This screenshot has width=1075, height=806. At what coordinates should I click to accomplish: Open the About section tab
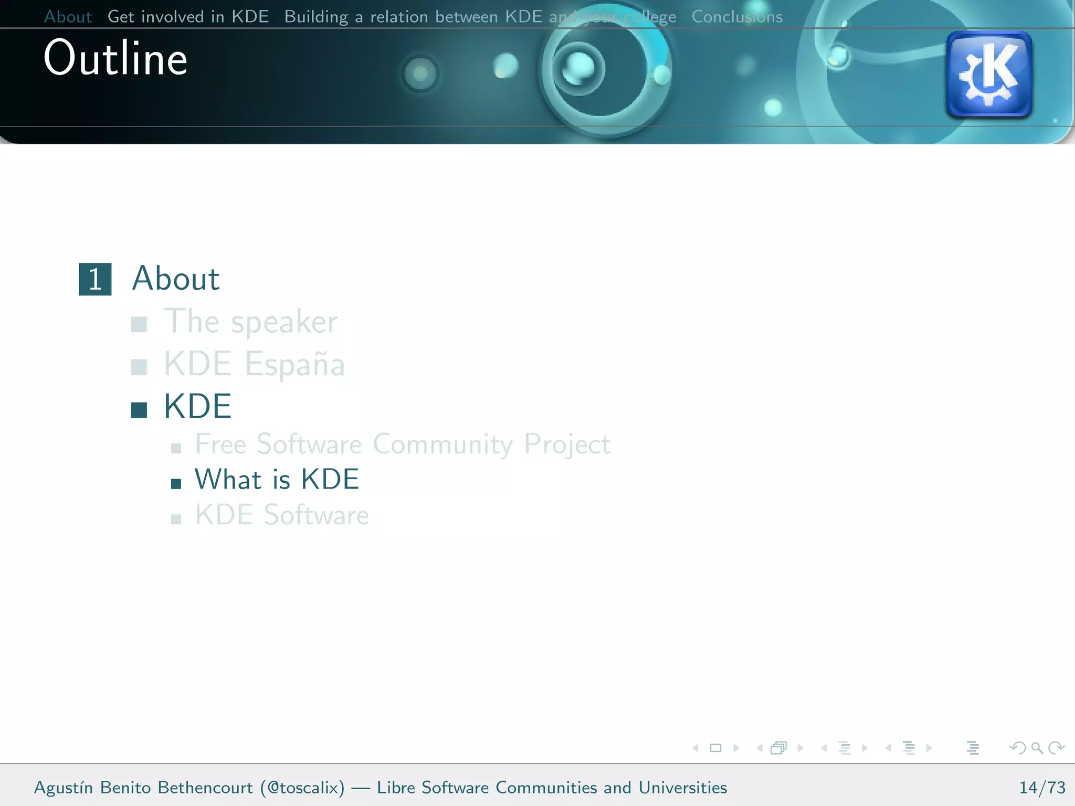click(68, 17)
